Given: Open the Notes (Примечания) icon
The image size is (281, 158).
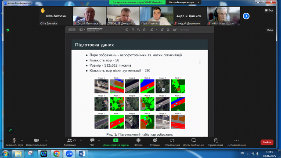Looking at the screenshot, I should [216, 140].
